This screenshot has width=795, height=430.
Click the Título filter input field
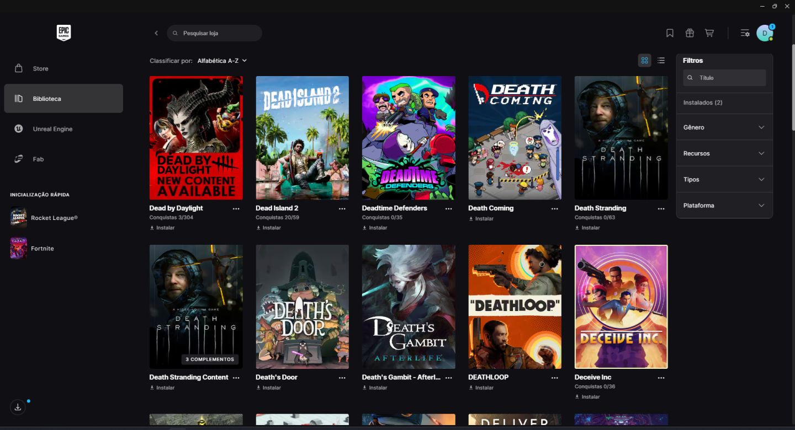(x=724, y=78)
